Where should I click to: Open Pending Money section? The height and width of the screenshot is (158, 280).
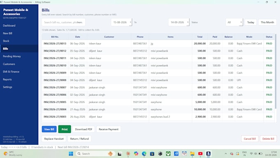12,57
